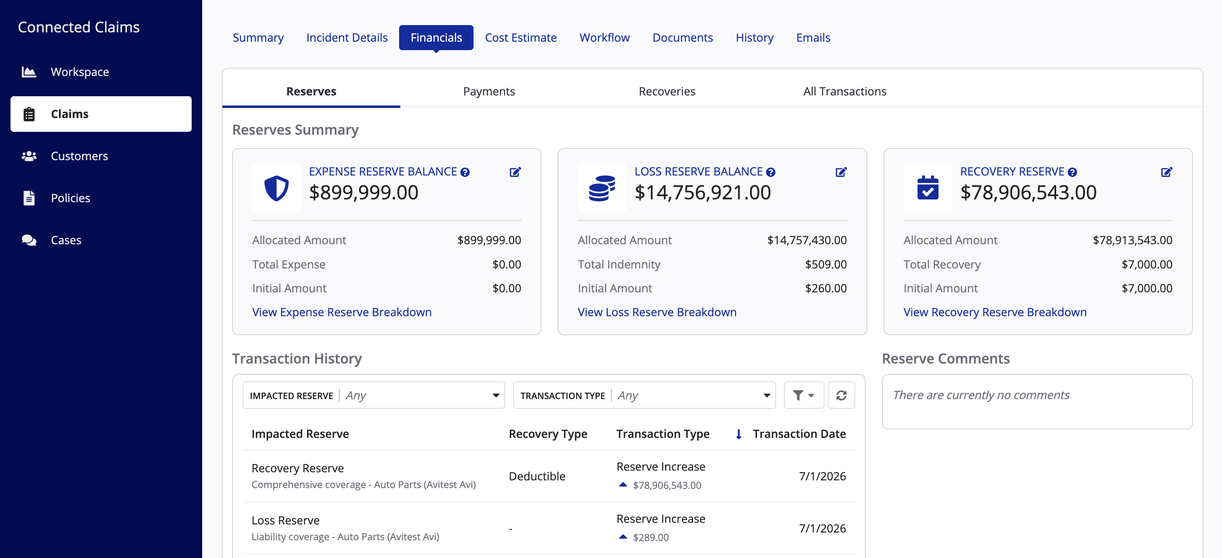Click the Transaction Date column header
The width and height of the screenshot is (1222, 558).
click(x=799, y=434)
